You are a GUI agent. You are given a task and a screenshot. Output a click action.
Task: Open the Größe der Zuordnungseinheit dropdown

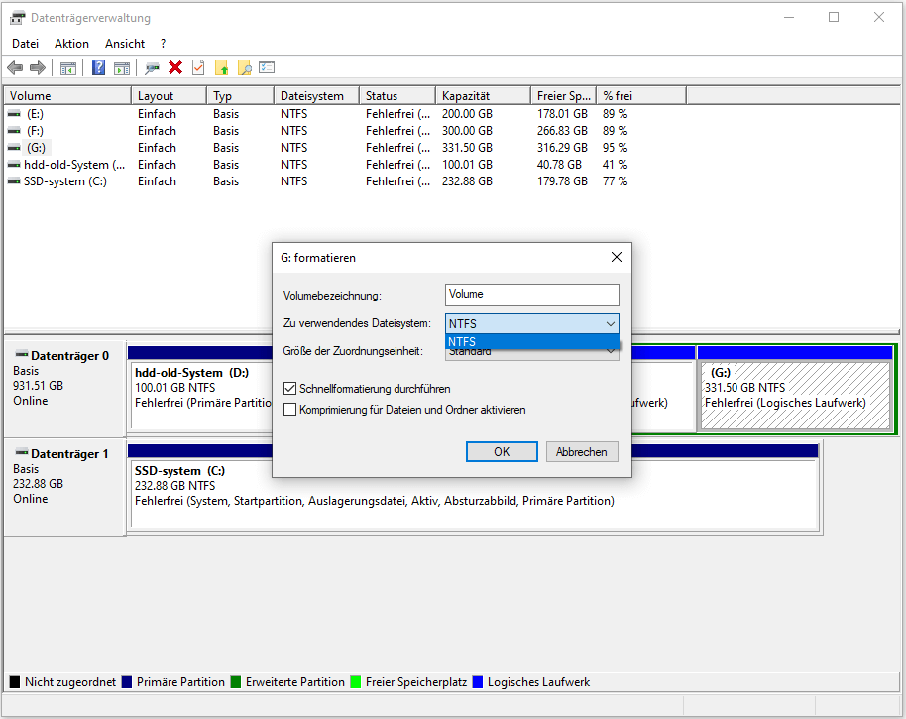[609, 351]
